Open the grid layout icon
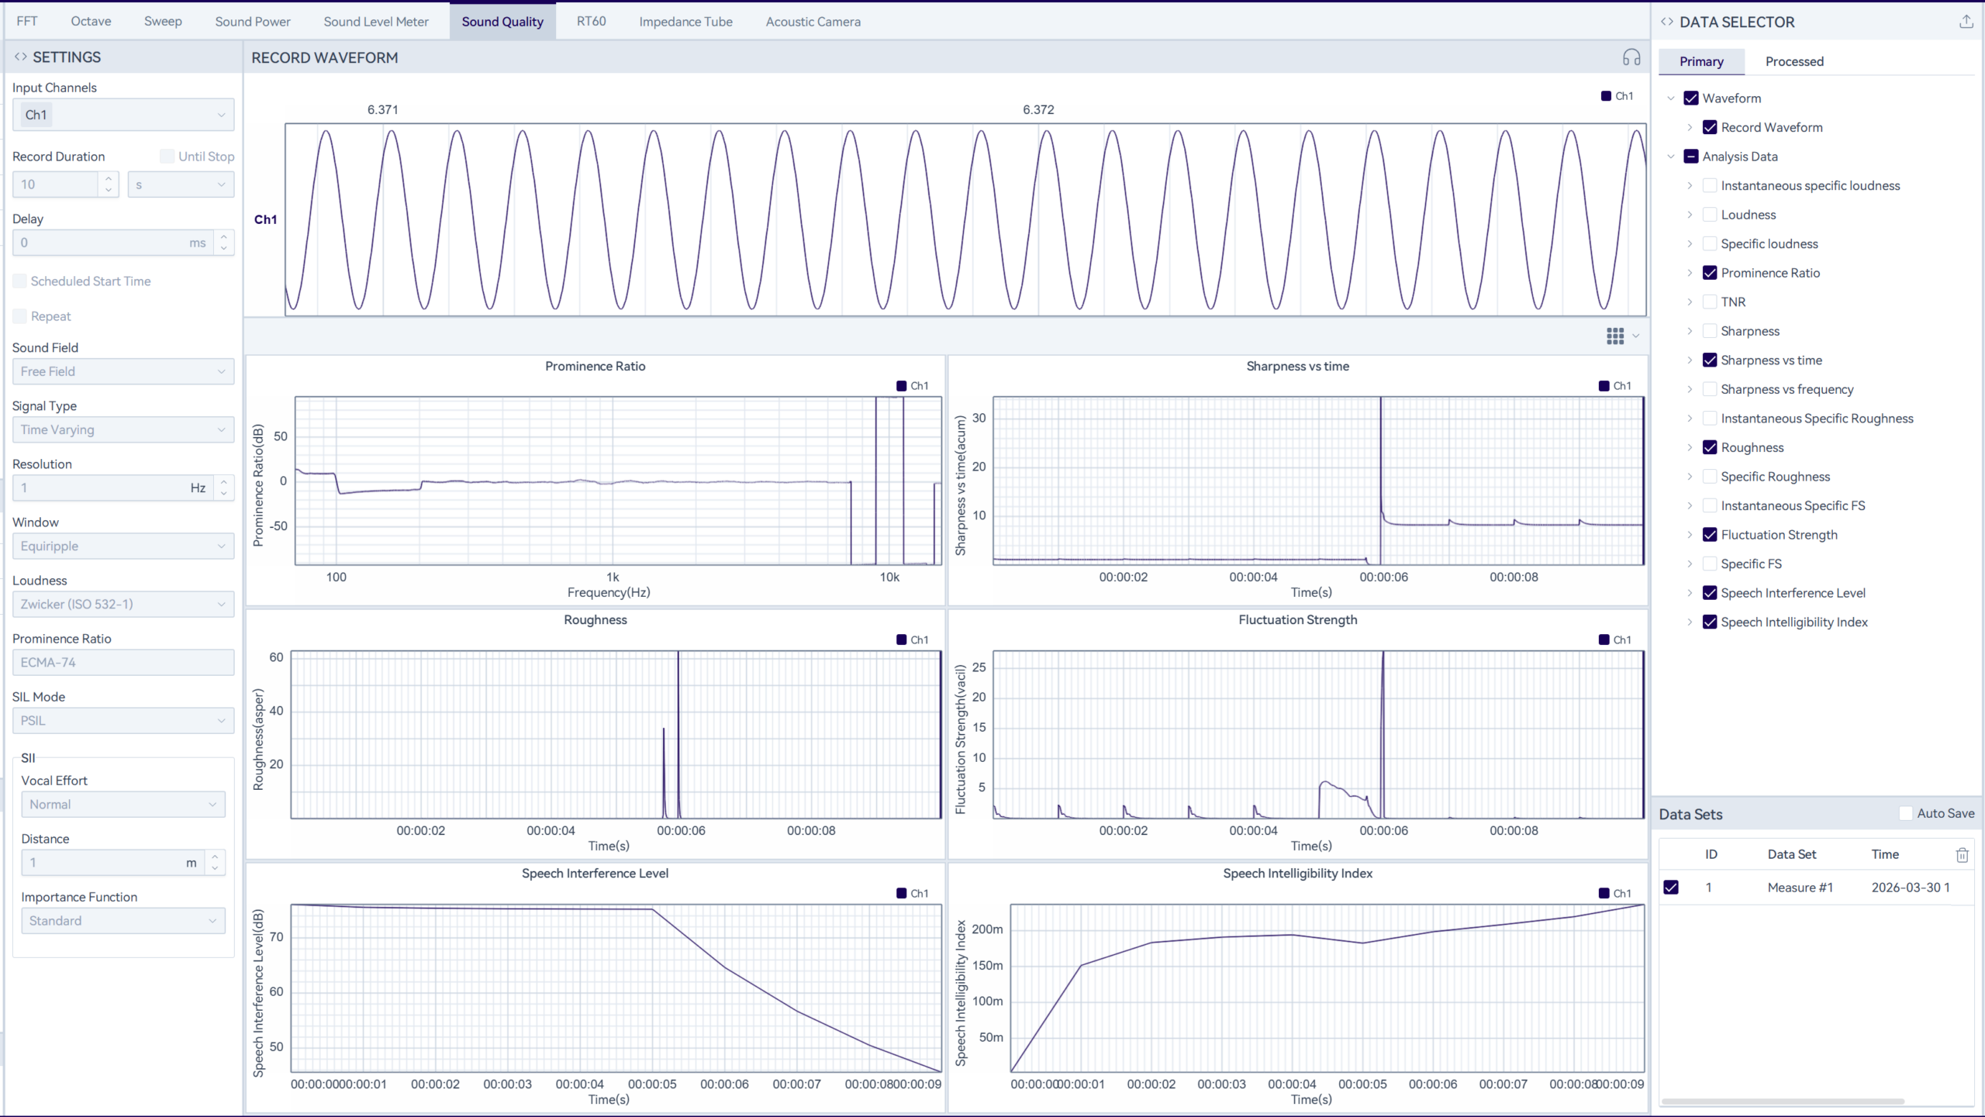The image size is (1985, 1117). coord(1615,336)
